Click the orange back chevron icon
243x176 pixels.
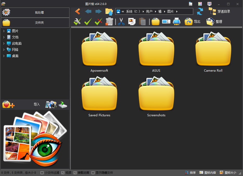(x=77, y=11)
